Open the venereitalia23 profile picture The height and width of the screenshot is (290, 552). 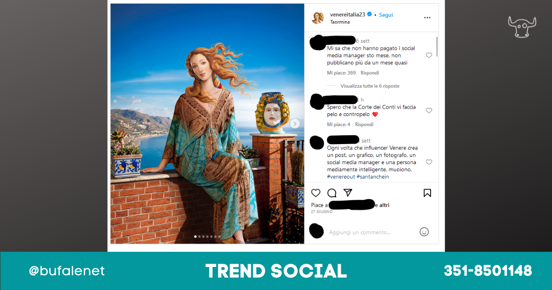[318, 17]
